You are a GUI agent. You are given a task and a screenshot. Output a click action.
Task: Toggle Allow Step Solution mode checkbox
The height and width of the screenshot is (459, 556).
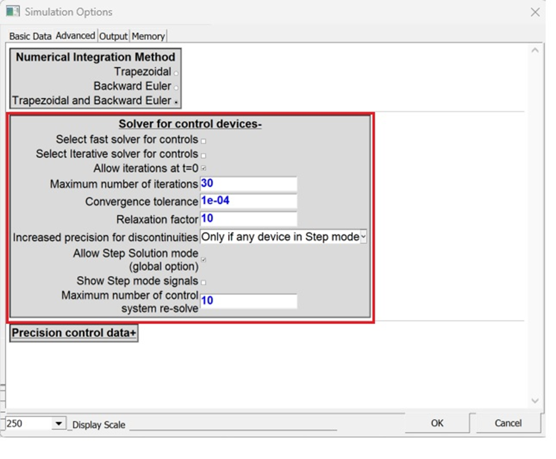click(203, 260)
